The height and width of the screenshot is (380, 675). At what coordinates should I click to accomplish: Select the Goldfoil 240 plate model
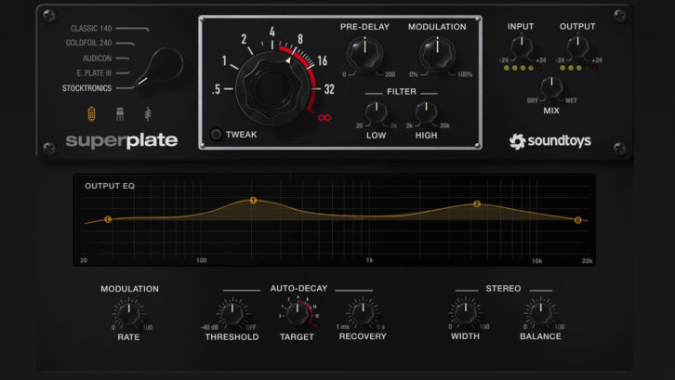(x=88, y=43)
